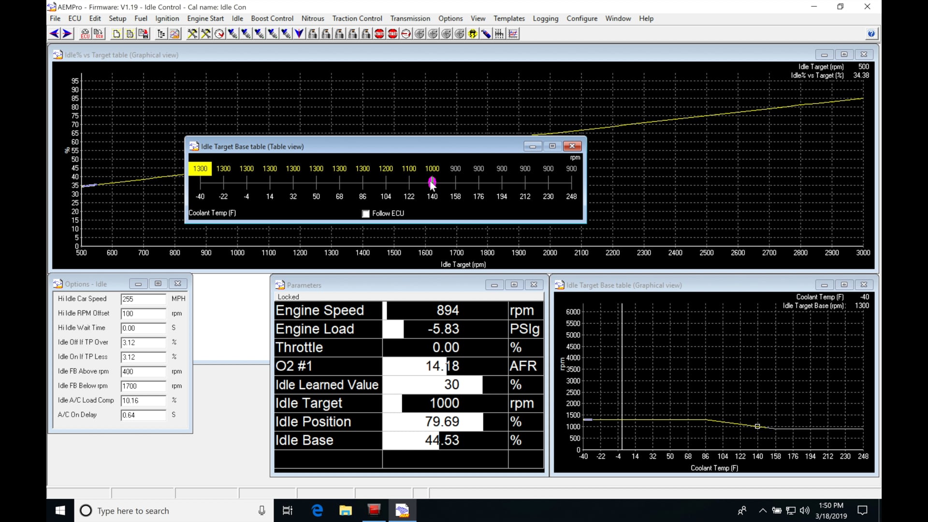
Task: Create a new calibration file
Action: [x=116, y=33]
